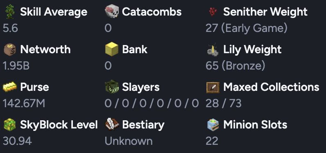Click the SkyBlock Level green block icon
326x153 pixels.
[x=9, y=124]
